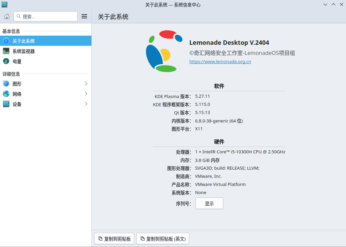This screenshot has width=346, height=247.
Task: Click the kernel version 6.8.0-38-generic
Action: pyautogui.click(x=219, y=121)
